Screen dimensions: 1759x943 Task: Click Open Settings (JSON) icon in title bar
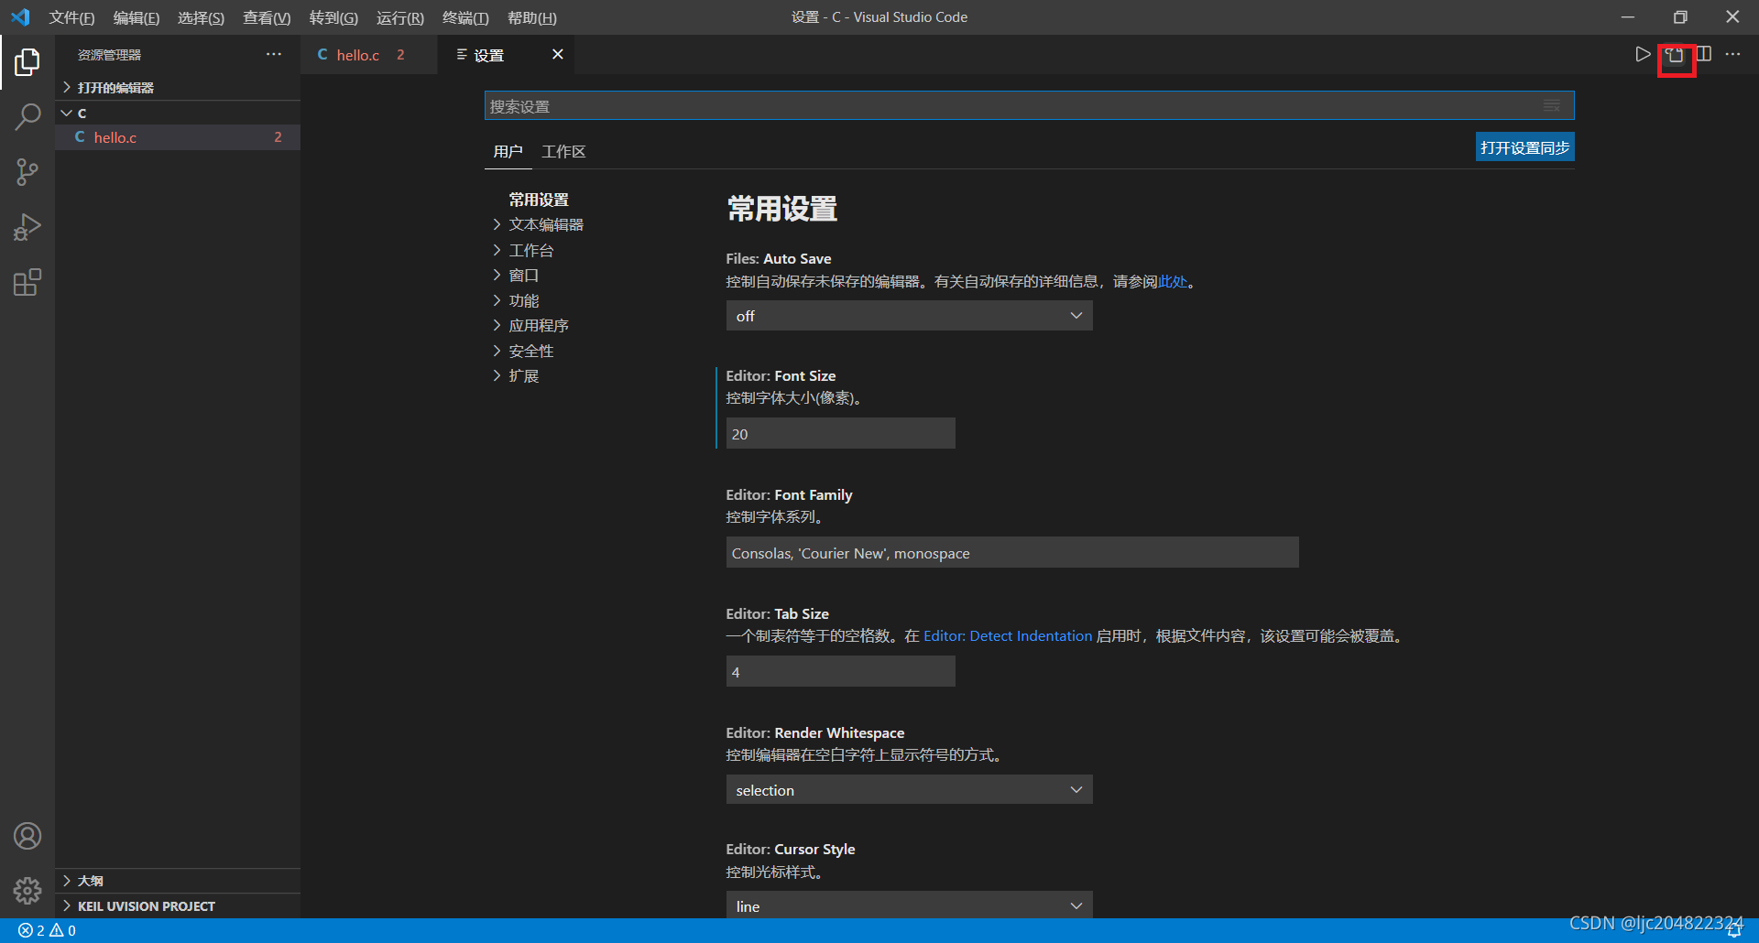1676,55
